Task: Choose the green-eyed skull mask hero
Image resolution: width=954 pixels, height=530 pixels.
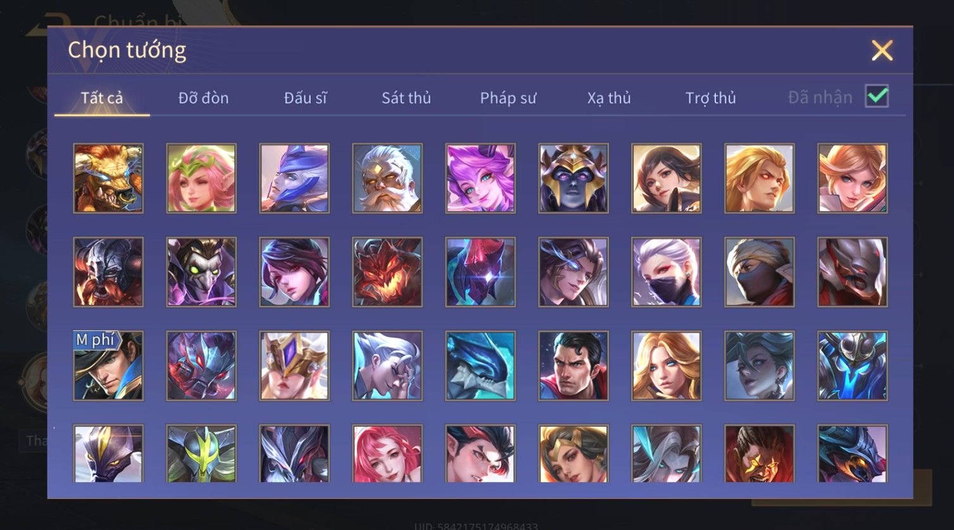Action: [201, 272]
